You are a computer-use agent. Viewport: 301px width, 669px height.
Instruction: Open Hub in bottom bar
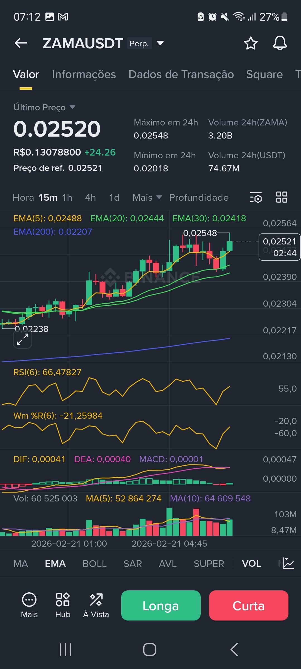pyautogui.click(x=63, y=605)
